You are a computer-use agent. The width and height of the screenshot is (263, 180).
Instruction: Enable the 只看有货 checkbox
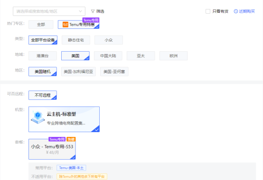click(208, 11)
